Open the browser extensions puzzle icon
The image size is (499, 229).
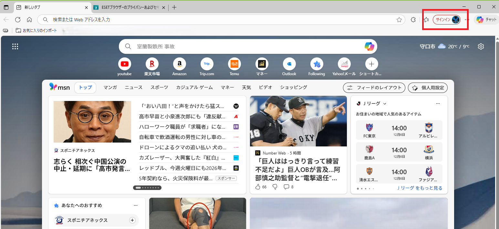coord(413,20)
